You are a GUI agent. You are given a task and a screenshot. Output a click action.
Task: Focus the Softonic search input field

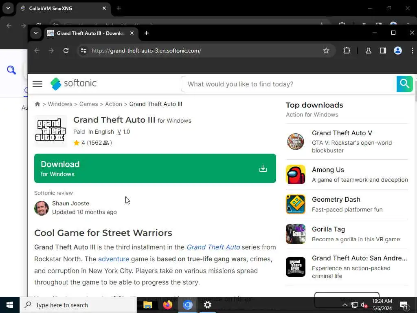pos(289,84)
